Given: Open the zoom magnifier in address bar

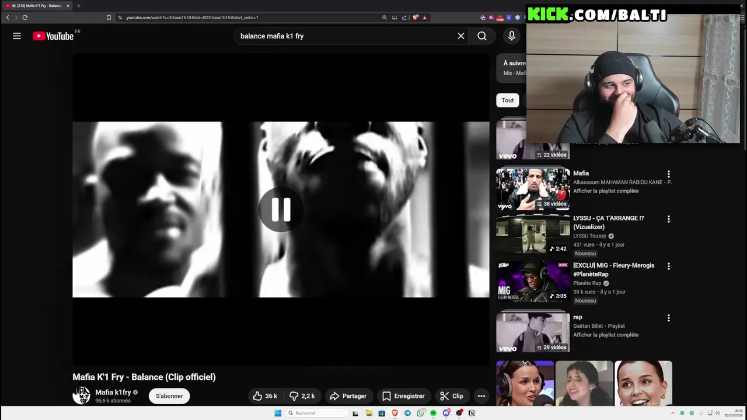Looking at the screenshot, I should point(385,17).
